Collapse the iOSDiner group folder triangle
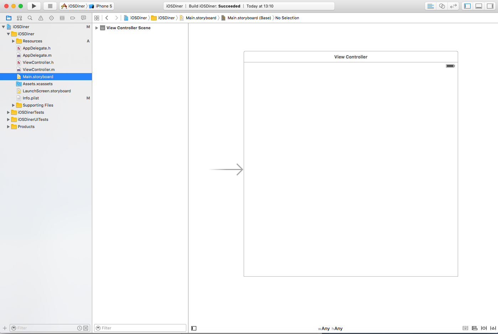 [8, 34]
